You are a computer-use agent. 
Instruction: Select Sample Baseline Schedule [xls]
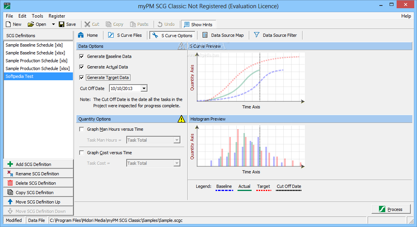click(x=38, y=45)
